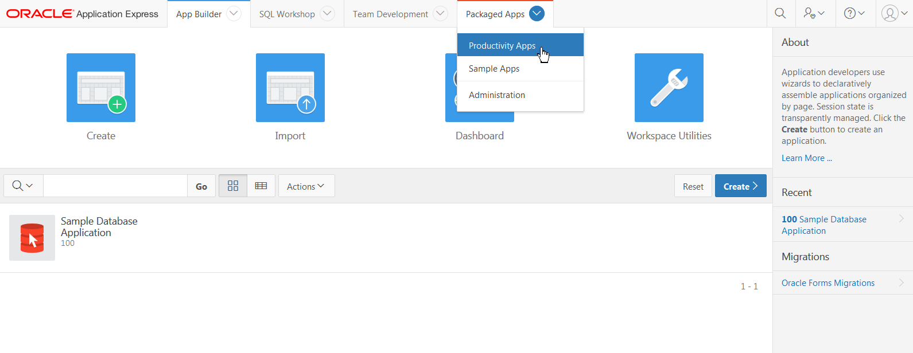The width and height of the screenshot is (913, 353).
Task: Open the Packaged Apps tab
Action: point(495,14)
